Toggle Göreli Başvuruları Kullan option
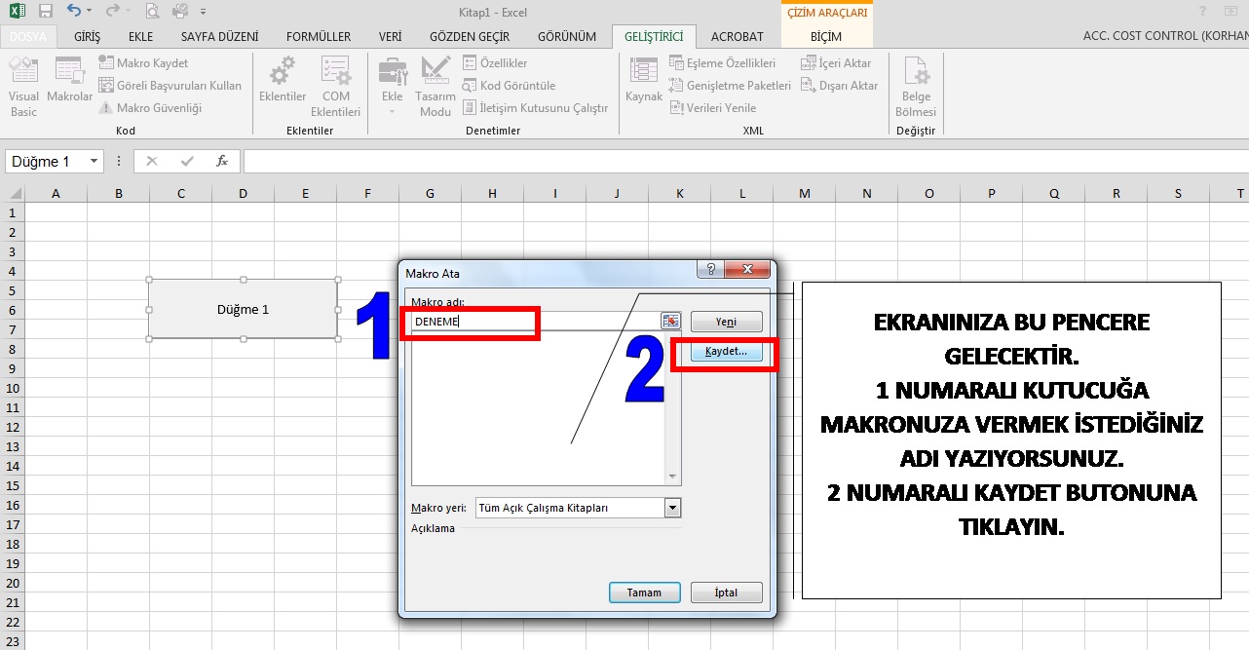The width and height of the screenshot is (1249, 650). (169, 86)
